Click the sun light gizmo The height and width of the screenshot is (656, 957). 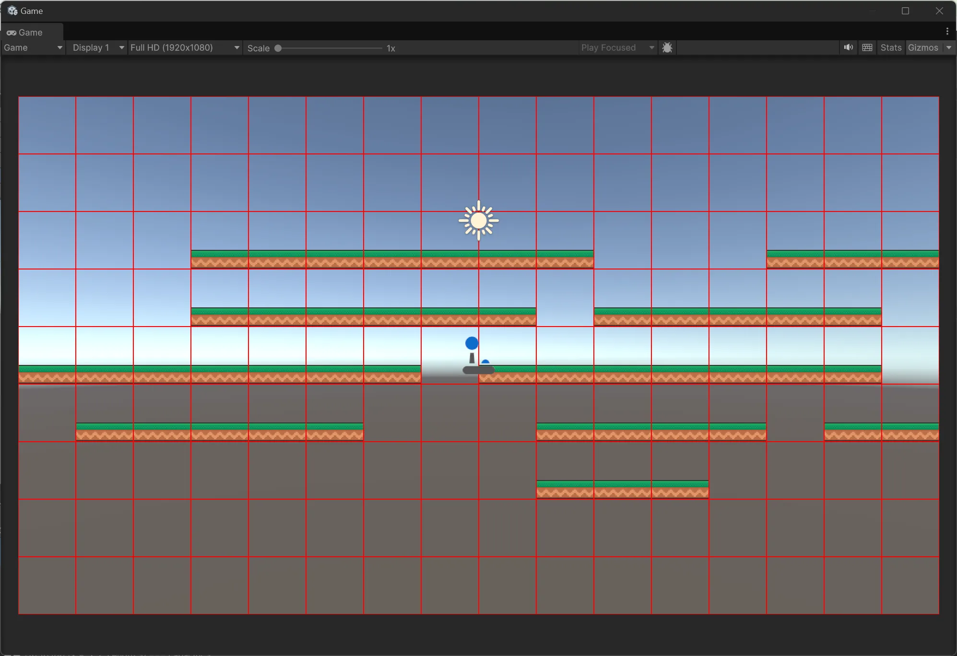478,221
